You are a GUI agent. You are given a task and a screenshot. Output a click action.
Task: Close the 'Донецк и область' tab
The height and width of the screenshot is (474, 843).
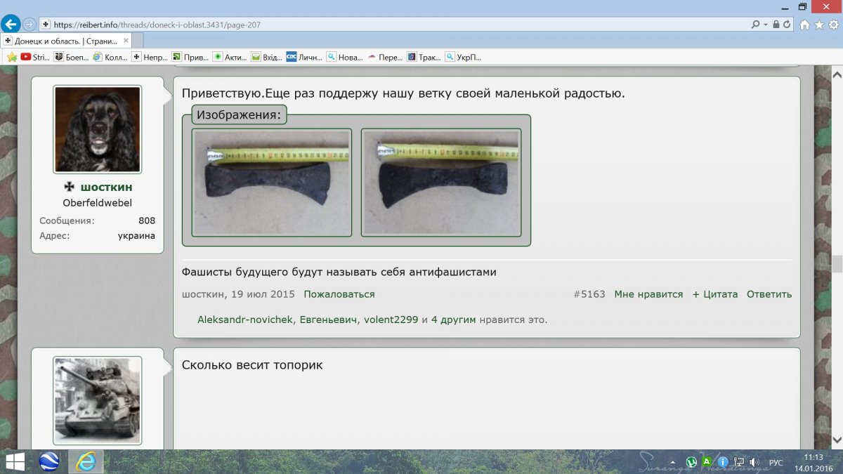point(126,41)
